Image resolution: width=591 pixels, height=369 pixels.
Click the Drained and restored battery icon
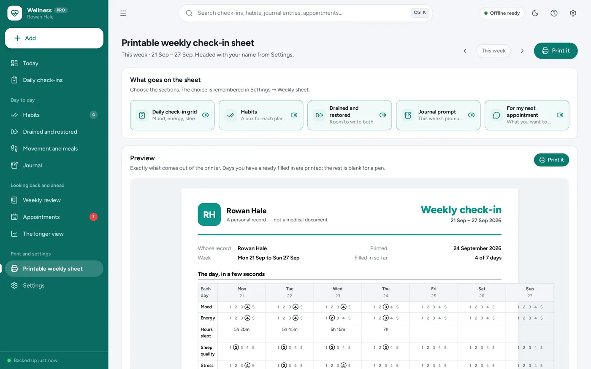(320, 115)
